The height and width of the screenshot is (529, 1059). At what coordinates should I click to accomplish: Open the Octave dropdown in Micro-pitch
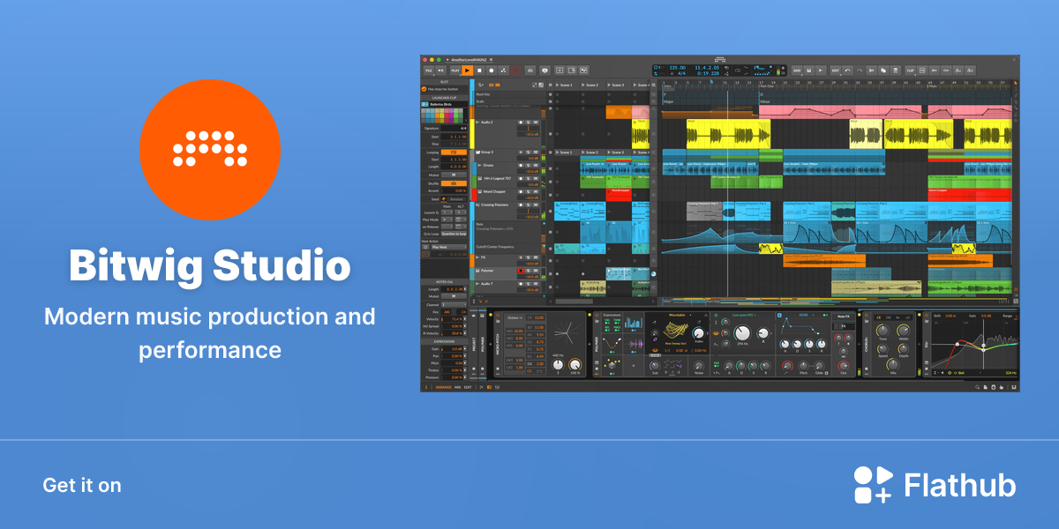point(515,317)
